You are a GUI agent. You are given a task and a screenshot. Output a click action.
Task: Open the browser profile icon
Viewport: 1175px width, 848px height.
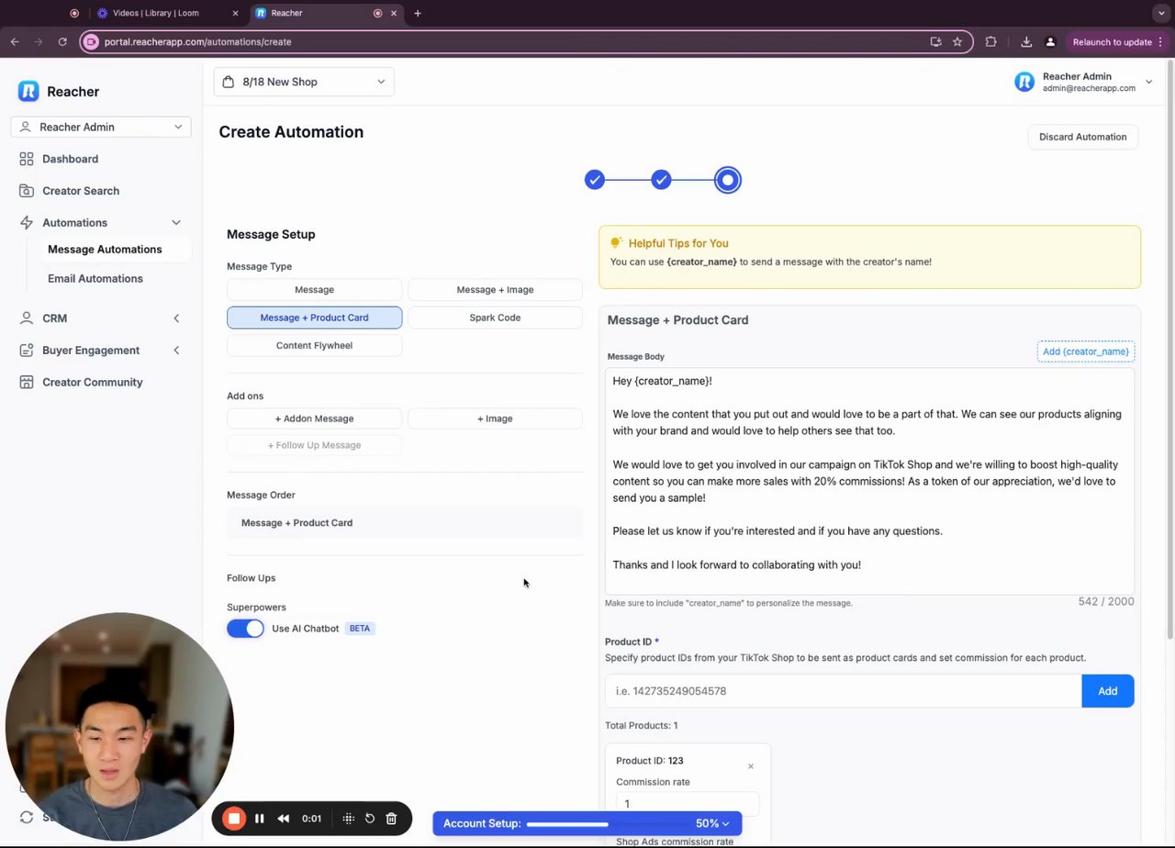1050,41
